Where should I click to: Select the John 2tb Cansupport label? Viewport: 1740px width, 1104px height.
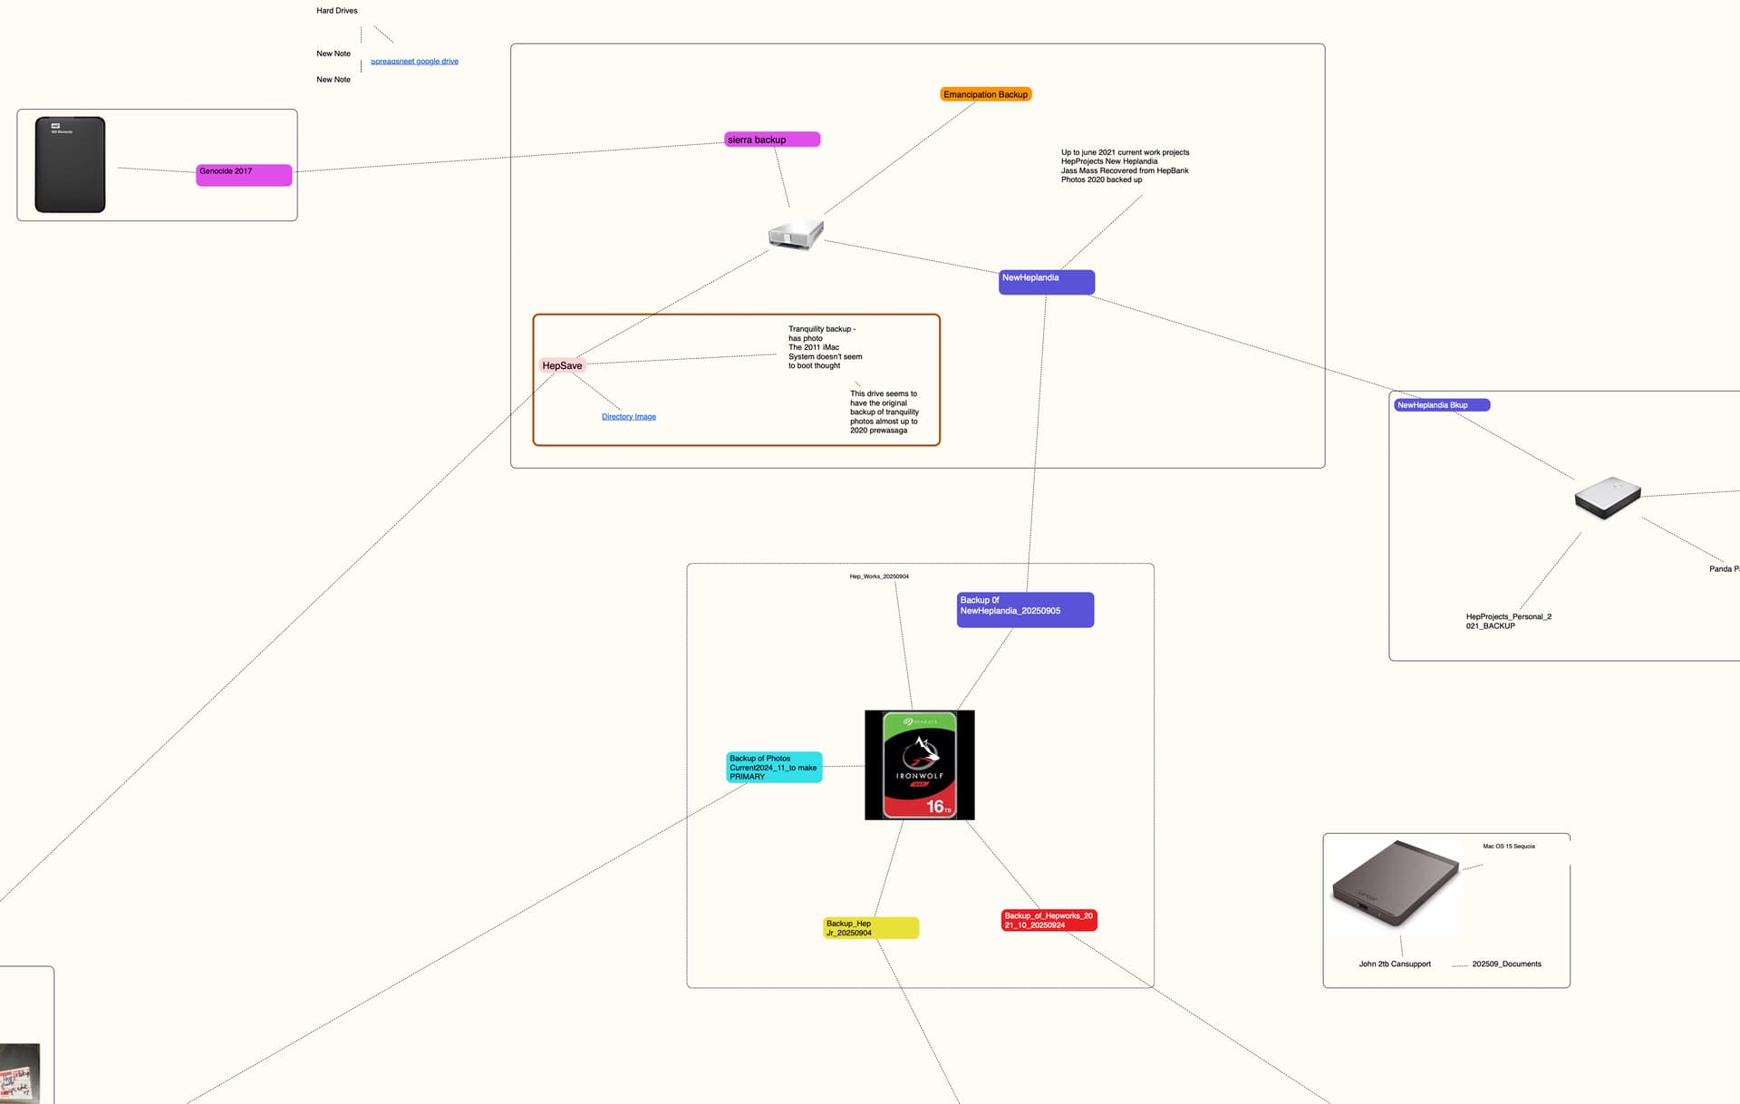coord(1394,964)
